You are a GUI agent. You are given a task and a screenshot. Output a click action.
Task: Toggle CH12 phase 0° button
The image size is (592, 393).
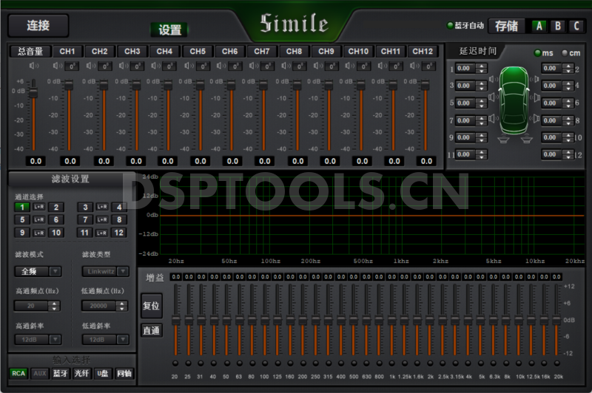[429, 66]
